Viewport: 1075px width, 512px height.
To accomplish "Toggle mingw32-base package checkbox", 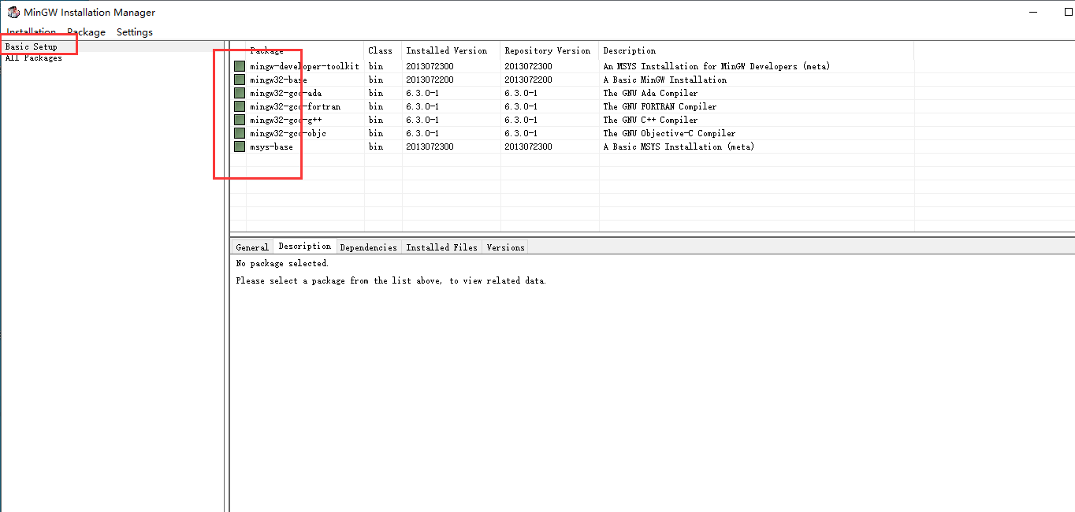I will [240, 80].
